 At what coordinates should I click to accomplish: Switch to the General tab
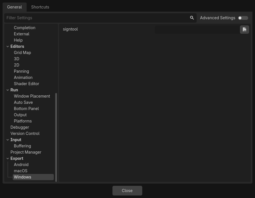click(14, 7)
